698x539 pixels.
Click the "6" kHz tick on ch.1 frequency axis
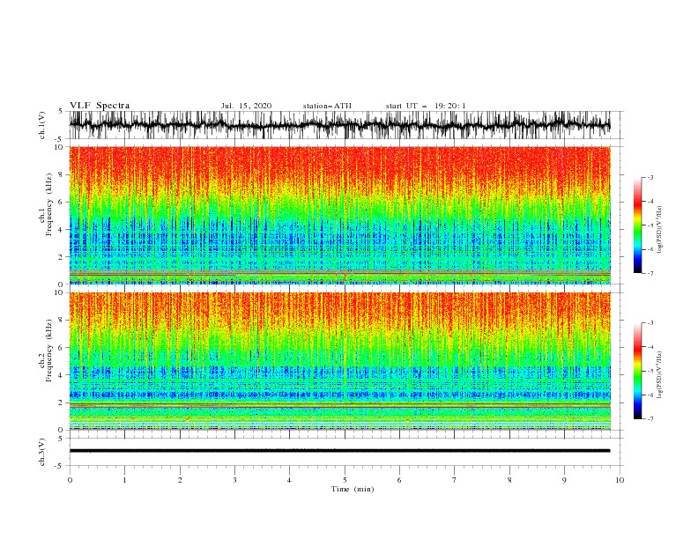pos(61,202)
